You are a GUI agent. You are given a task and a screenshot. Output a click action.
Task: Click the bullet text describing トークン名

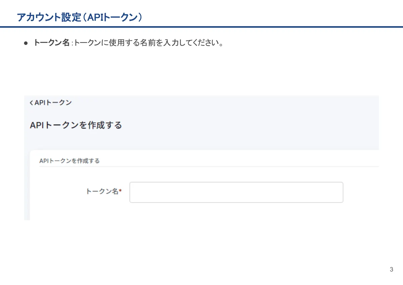click(128, 43)
